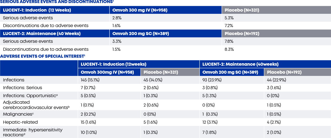Select the gray Placebo (N=192) header in lower table
Viewport: 331px width, 138px height.
click(x=284, y=72)
